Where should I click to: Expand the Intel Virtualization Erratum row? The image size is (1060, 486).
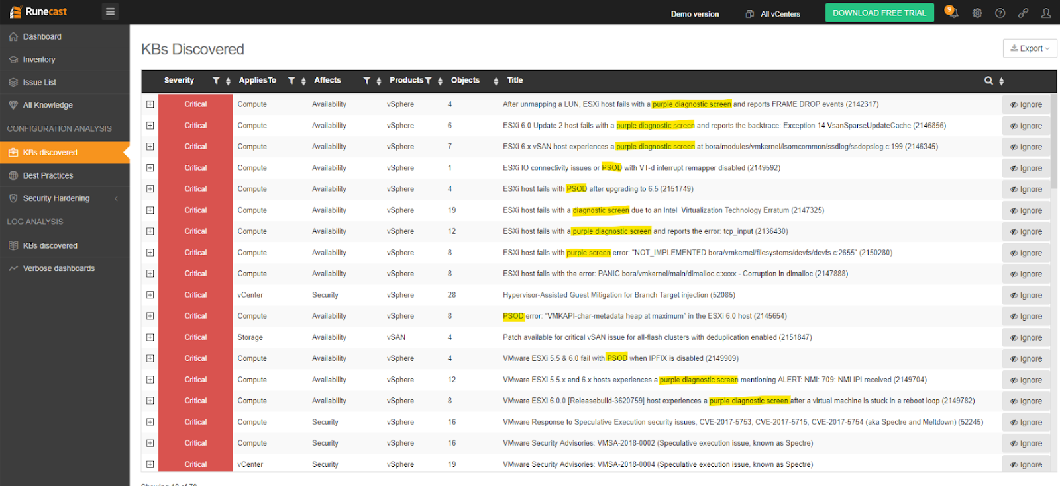[150, 210]
